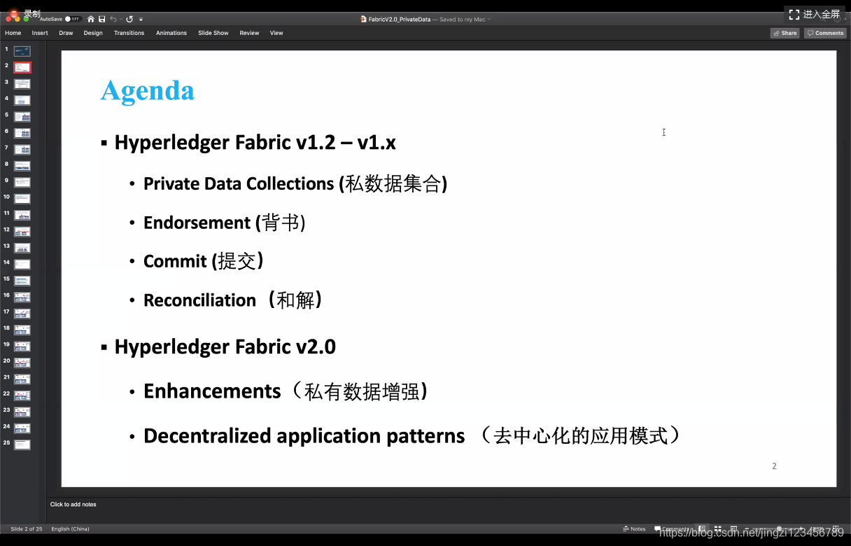
Task: Toggle the AutoSave switch
Action: [73, 19]
